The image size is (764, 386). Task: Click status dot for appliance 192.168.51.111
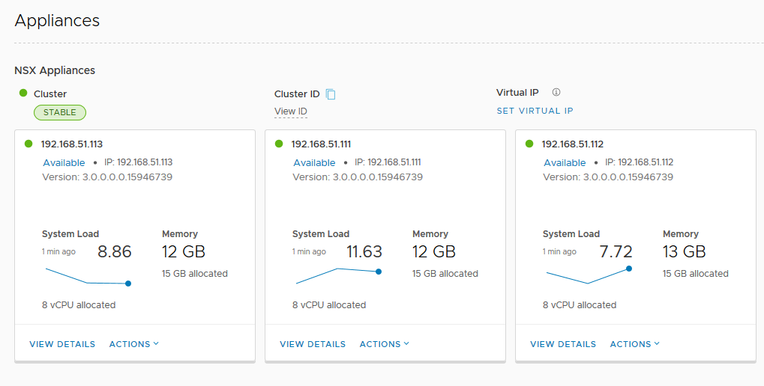click(280, 144)
